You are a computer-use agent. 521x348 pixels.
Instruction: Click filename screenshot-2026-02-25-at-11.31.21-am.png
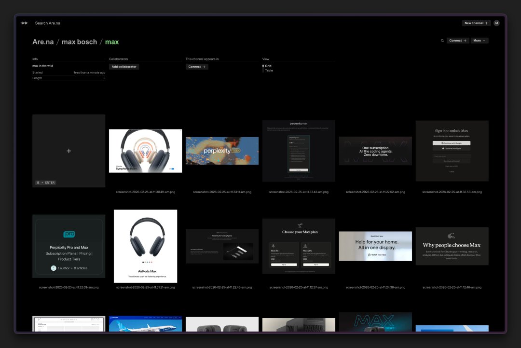[146, 287]
